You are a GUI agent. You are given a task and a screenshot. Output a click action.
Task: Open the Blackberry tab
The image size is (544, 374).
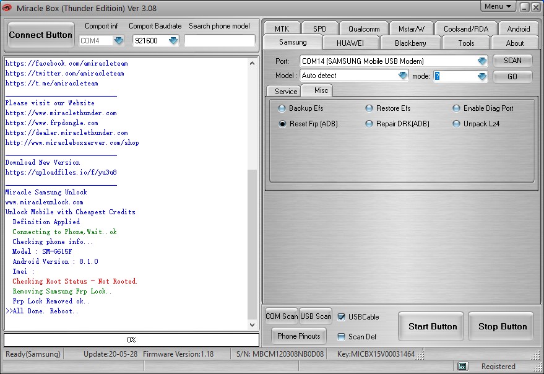click(x=410, y=43)
